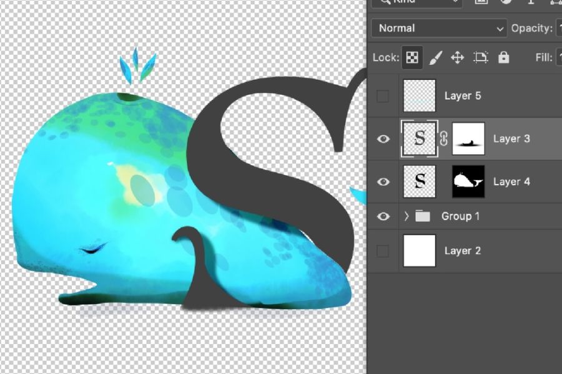Click the lock all padlock icon
Screen dimensions: 562x374
pos(503,57)
